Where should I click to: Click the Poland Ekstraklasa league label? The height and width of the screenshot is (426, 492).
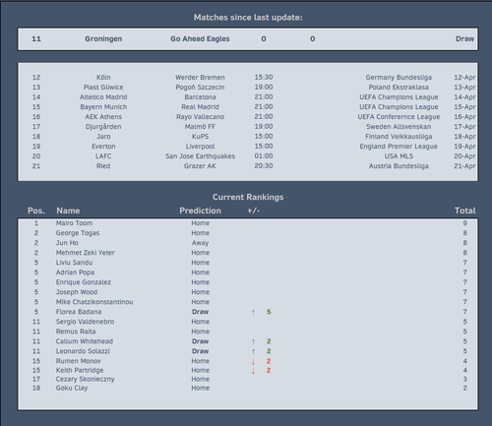tap(399, 88)
